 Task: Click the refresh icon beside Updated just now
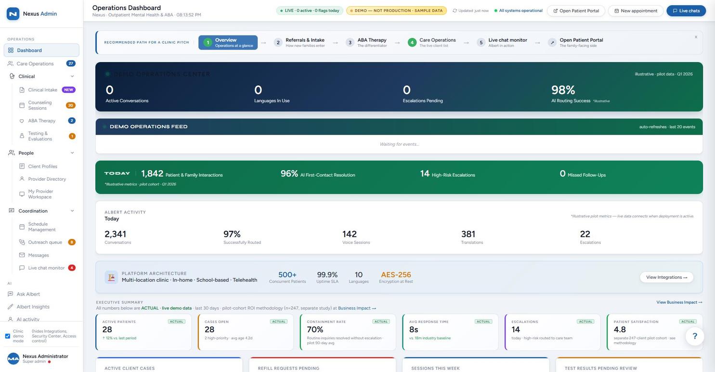coord(455,11)
